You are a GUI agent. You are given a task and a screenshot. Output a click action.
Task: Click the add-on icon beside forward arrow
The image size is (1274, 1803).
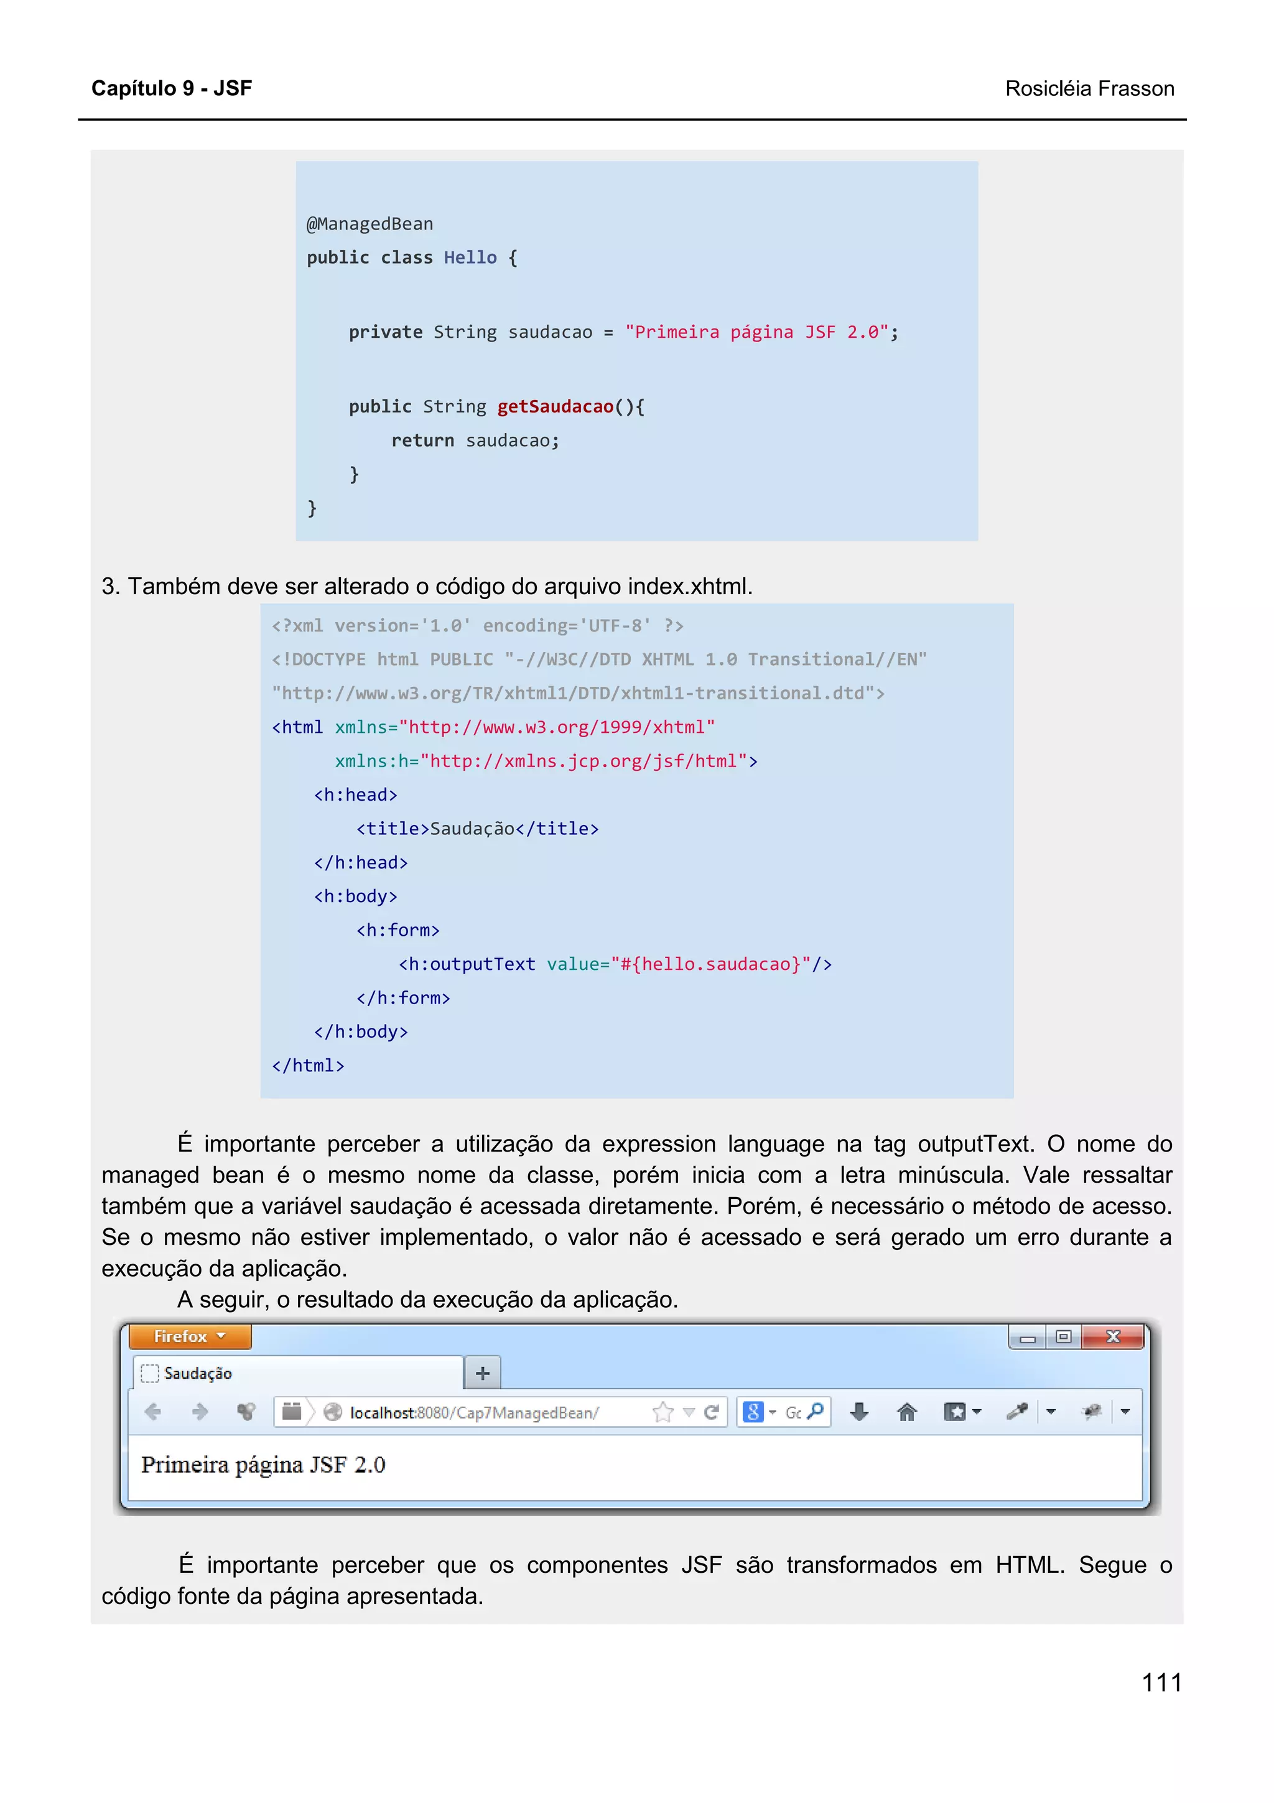tap(246, 1412)
